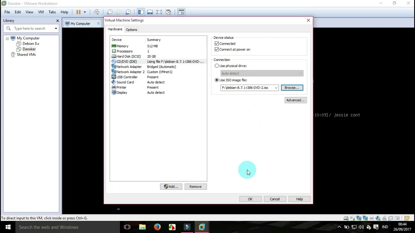Select the Processors device row
415x233 pixels.
tap(158, 51)
